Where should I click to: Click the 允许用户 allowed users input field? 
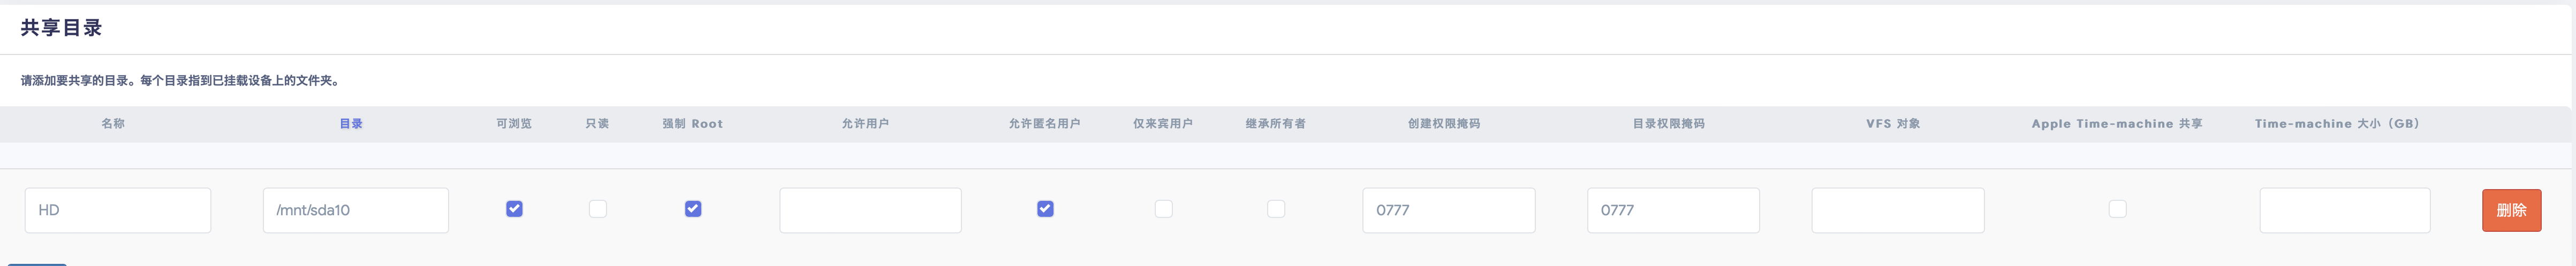(x=870, y=210)
